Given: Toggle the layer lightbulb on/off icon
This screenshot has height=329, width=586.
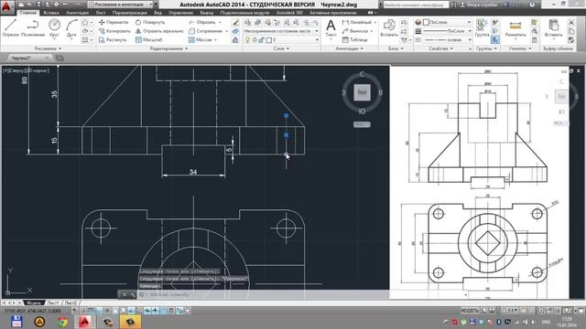Looking at the screenshot, I should 247,39.
